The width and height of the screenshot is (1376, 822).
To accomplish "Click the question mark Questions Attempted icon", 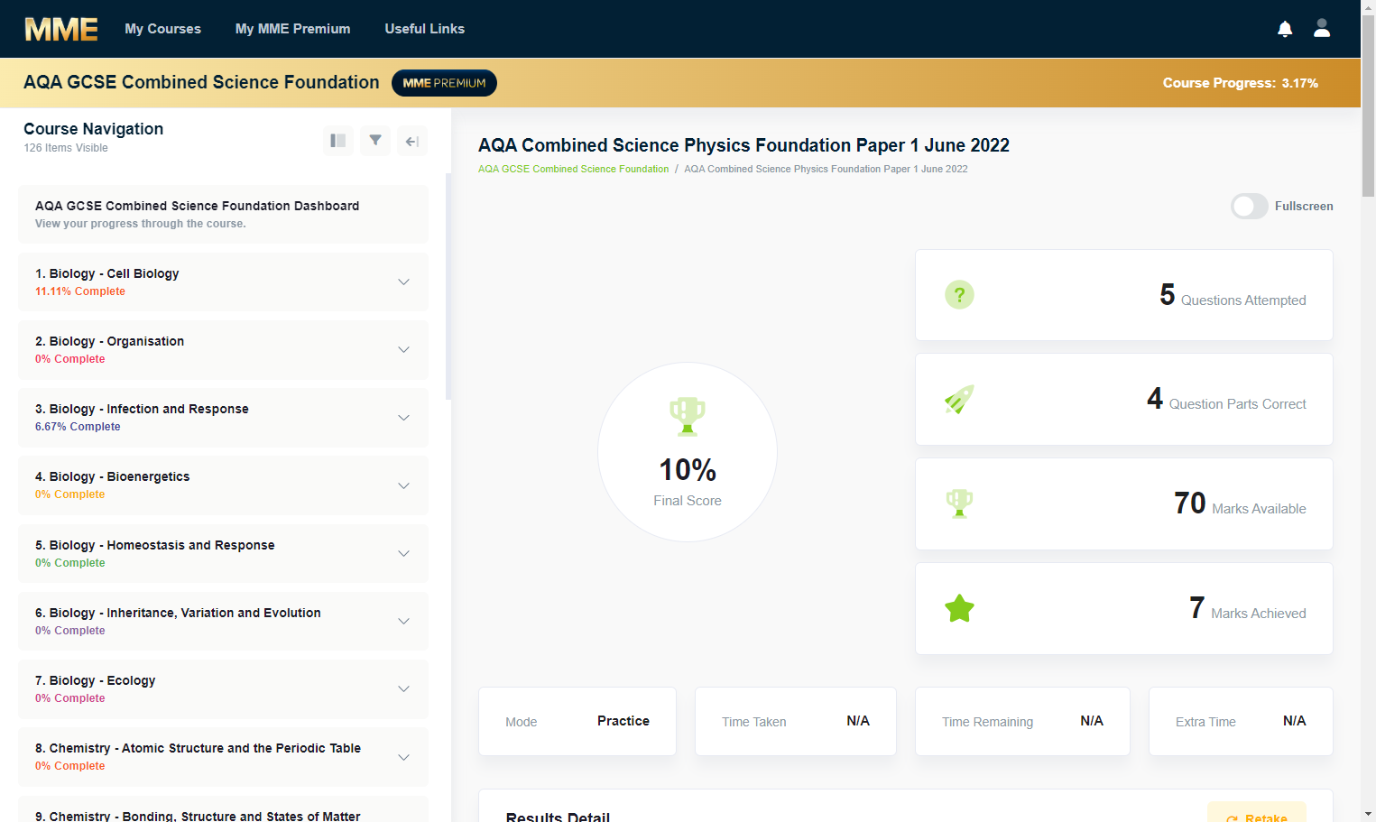I will 959,295.
